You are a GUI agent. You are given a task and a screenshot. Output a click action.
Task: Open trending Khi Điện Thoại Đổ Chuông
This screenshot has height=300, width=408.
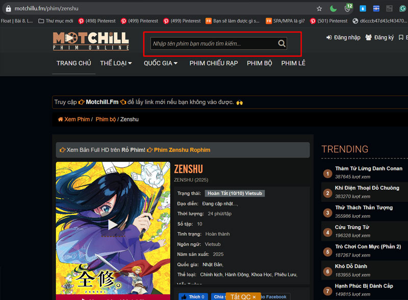(367, 188)
